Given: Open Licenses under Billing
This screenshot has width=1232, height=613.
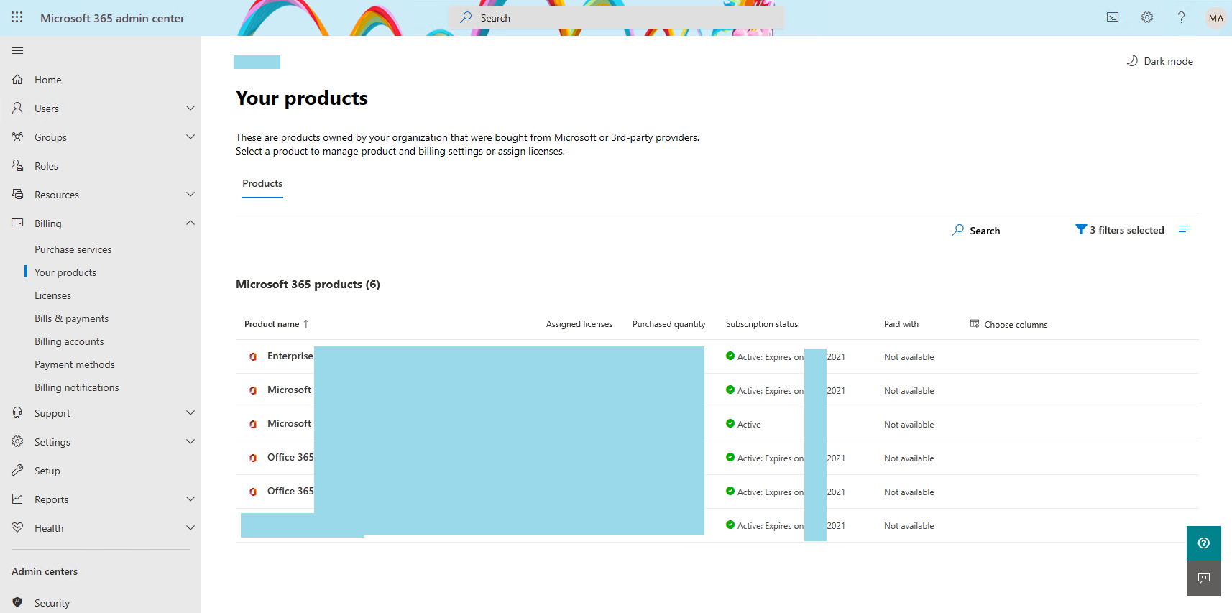Looking at the screenshot, I should (52, 295).
